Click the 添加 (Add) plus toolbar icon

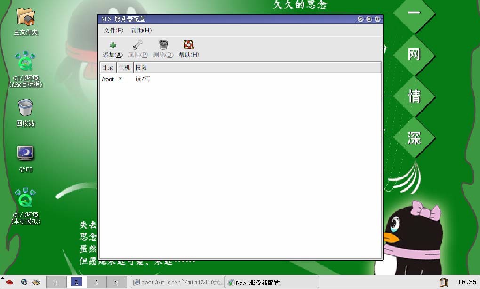pyautogui.click(x=112, y=46)
